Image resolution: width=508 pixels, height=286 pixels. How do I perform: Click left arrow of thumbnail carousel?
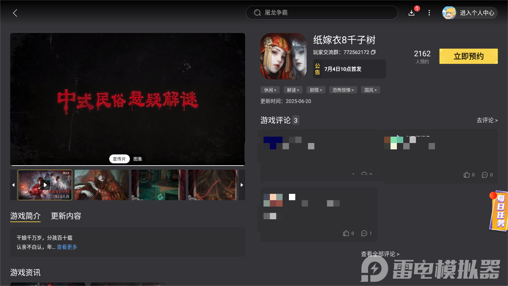[x=13, y=185]
